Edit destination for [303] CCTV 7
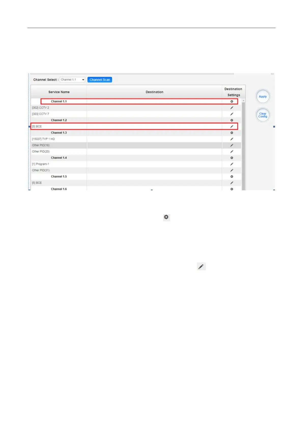Viewport: 303px width, 429px height. [232, 114]
